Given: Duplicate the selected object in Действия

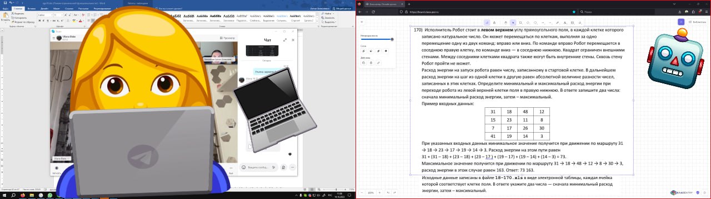Looking at the screenshot, I should point(363,62).
